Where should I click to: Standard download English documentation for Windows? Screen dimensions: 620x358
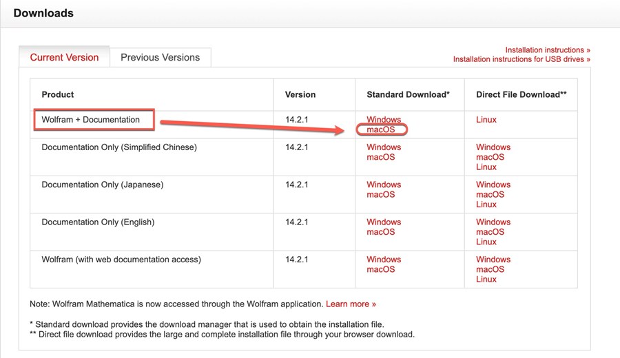(x=384, y=222)
